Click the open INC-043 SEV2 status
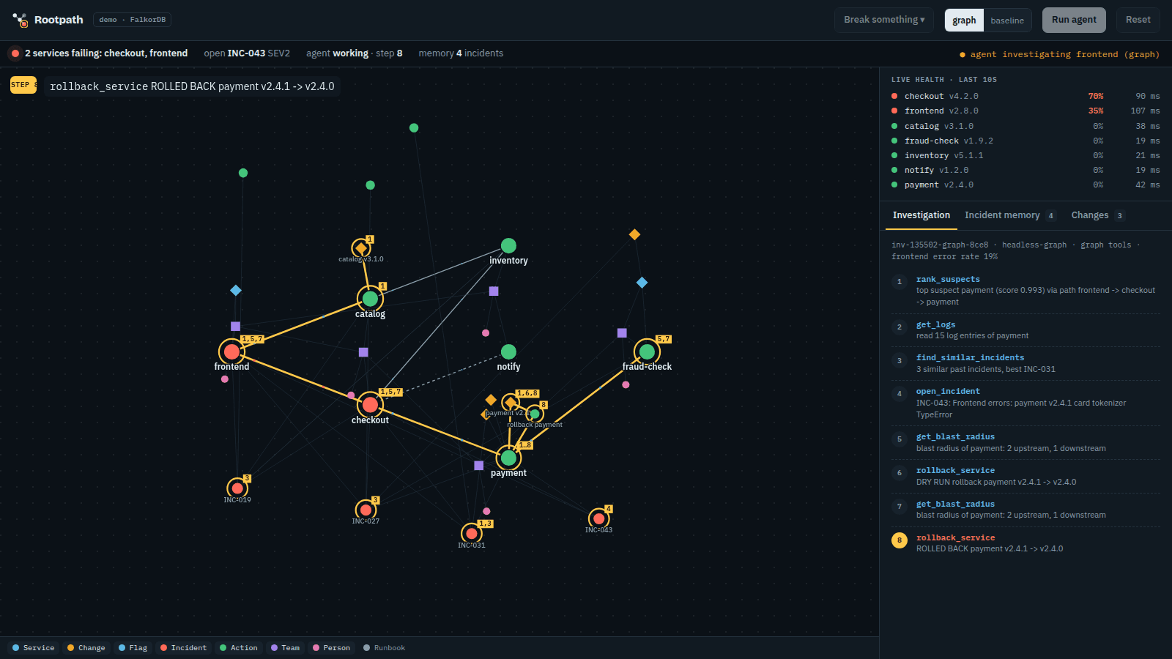Image resolution: width=1172 pixels, height=659 pixels. pyautogui.click(x=247, y=53)
